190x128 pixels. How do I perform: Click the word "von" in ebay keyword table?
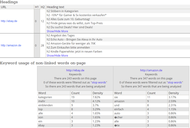pos(41,117)
